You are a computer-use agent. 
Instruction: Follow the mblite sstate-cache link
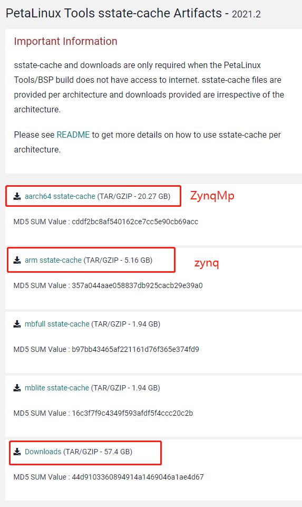57,388
